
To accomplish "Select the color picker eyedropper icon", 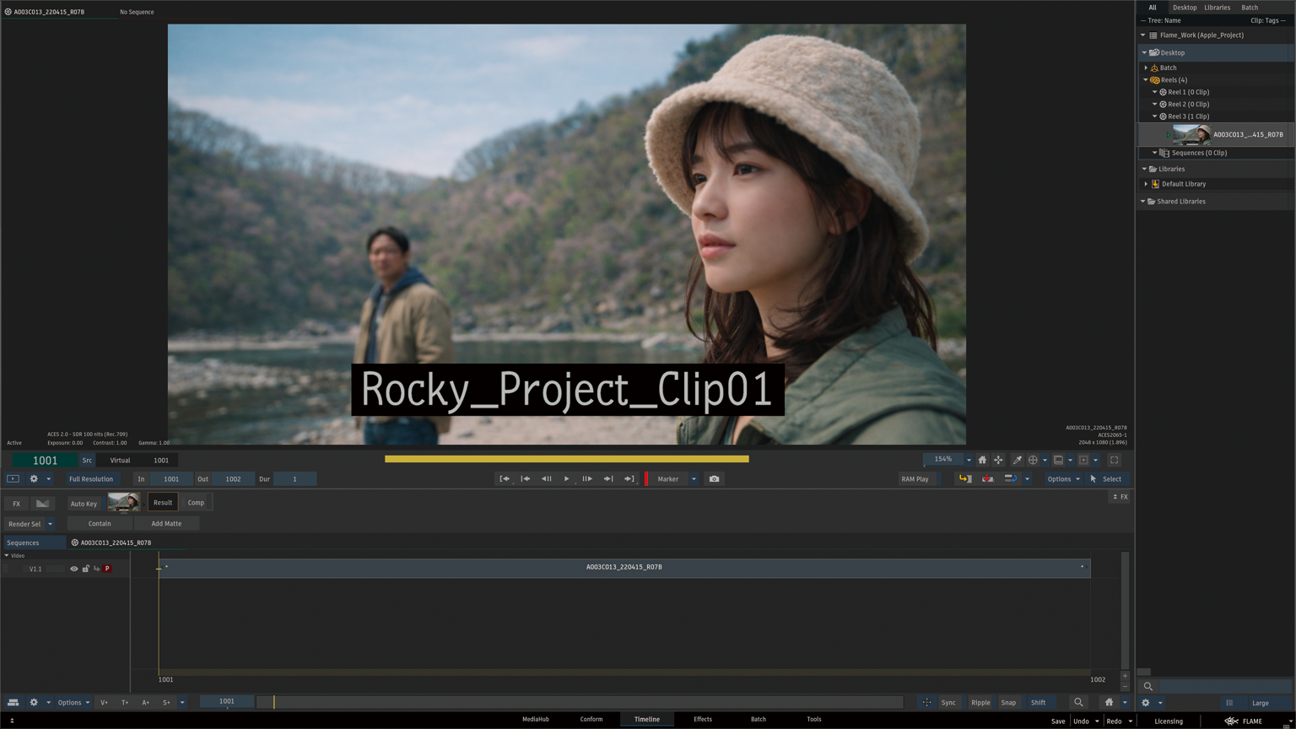I will coord(1017,460).
